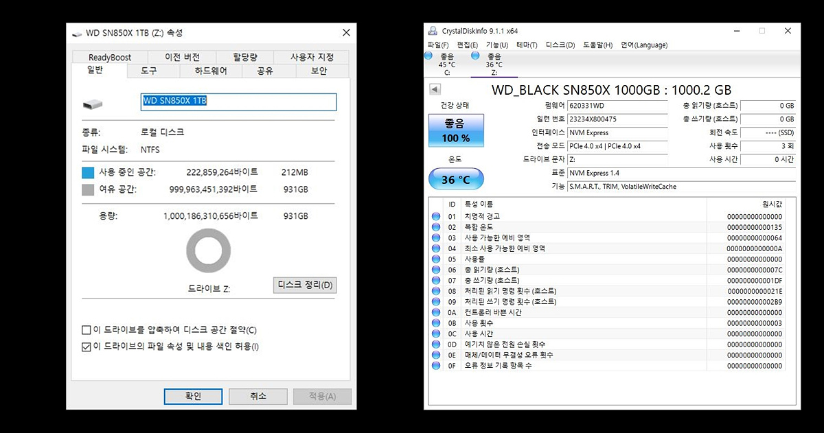Click the 사용 횟수 value 3 회
The image size is (824, 433).
pos(768,146)
